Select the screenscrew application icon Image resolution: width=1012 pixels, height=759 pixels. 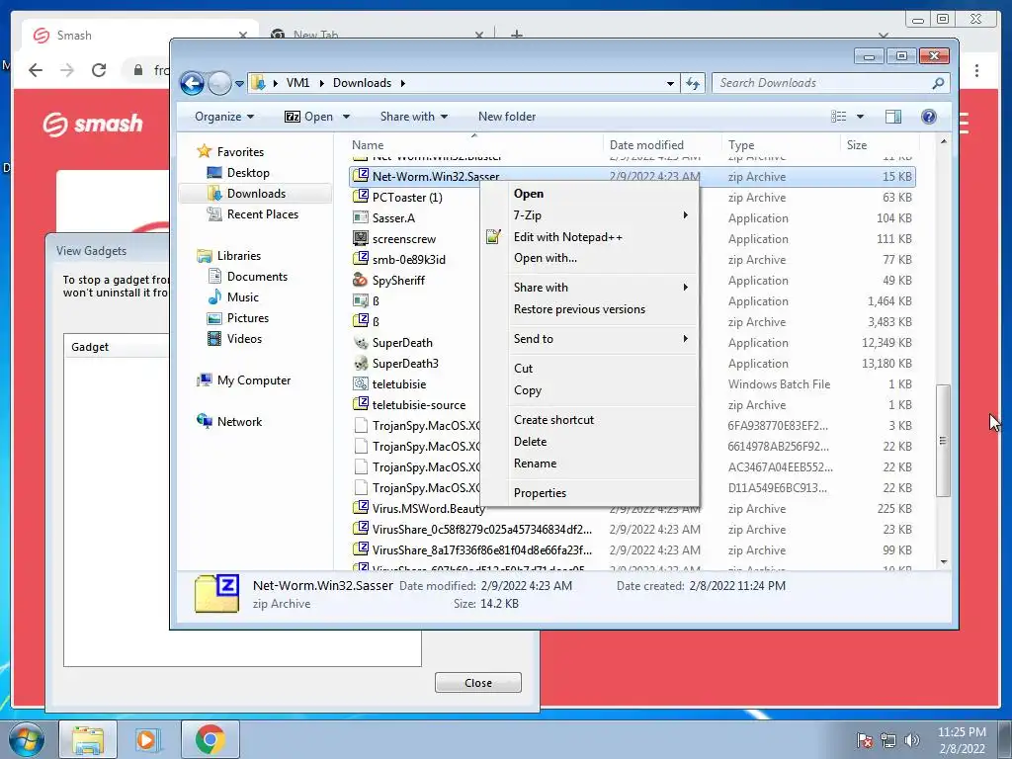coord(361,239)
